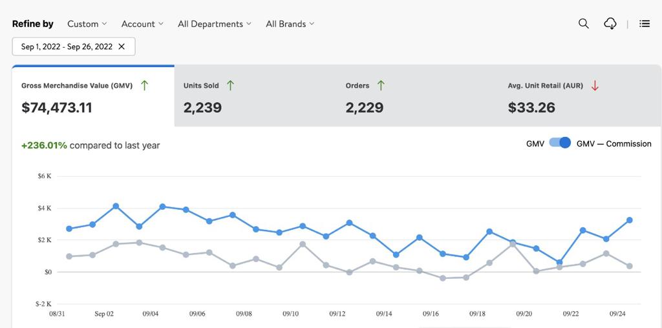662x328 pixels.
Task: Toggle the GMV / GMV — Commission switch
Action: pyautogui.click(x=560, y=143)
